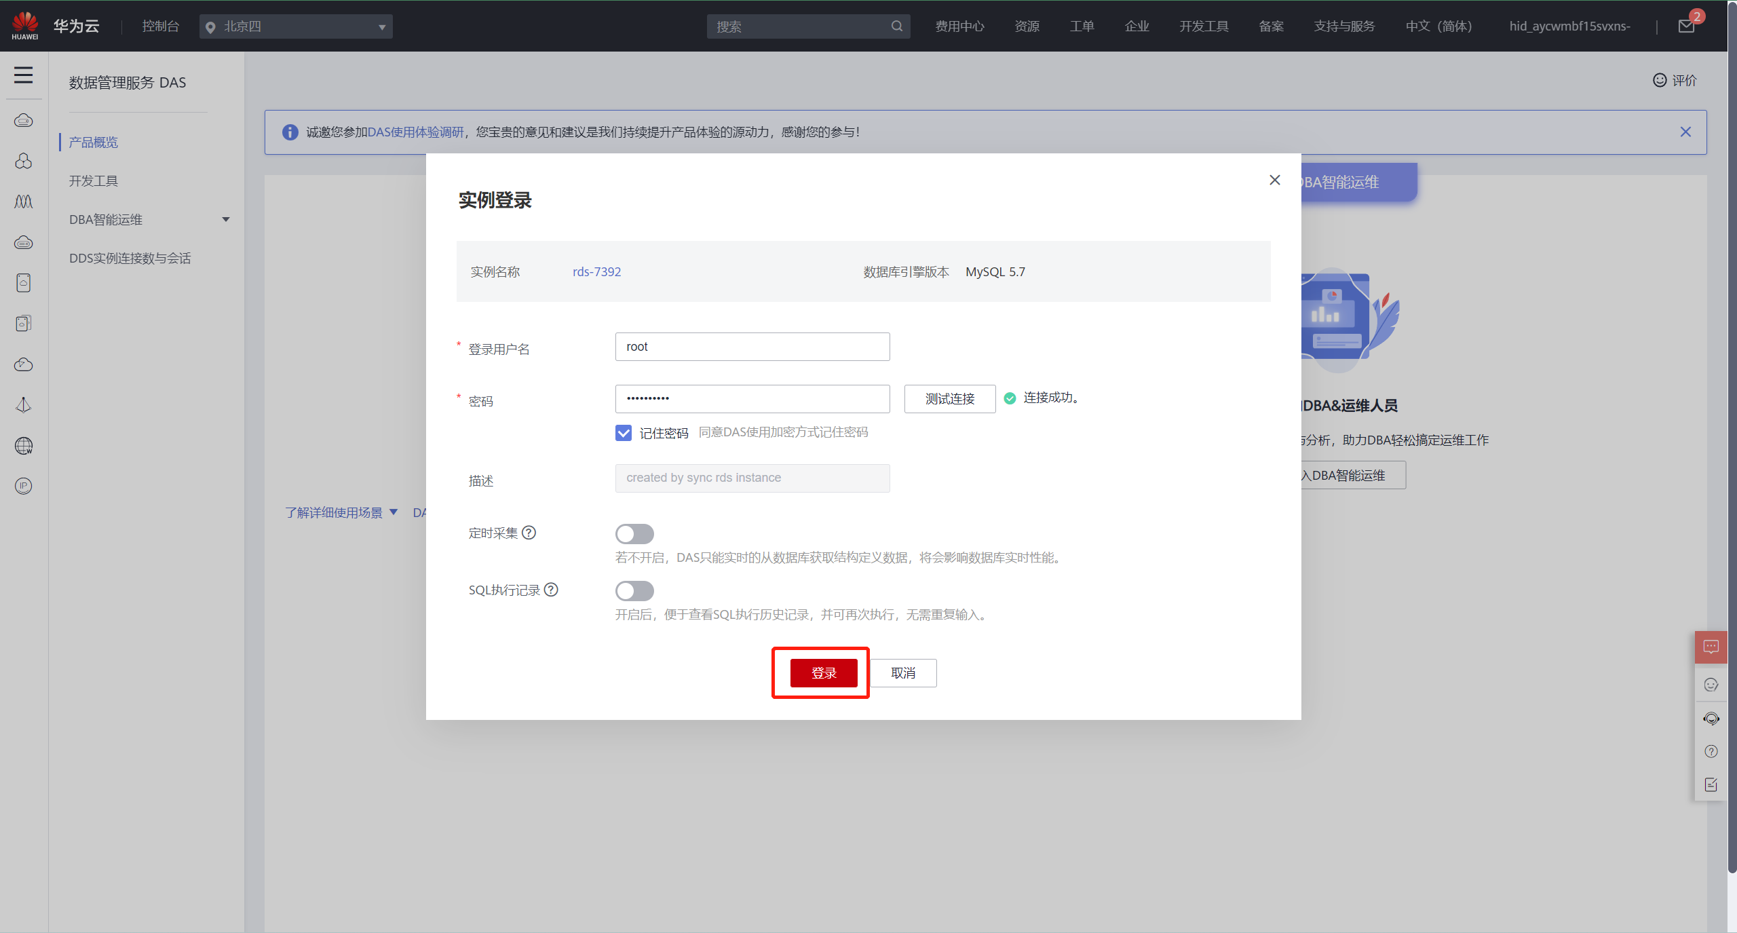The height and width of the screenshot is (933, 1737).
Task: Close the DAS survey info banner
Action: click(x=1685, y=132)
